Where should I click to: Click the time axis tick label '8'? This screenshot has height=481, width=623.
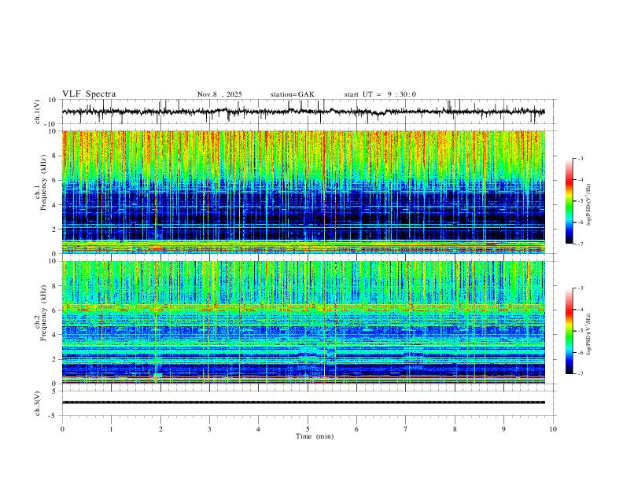(455, 429)
